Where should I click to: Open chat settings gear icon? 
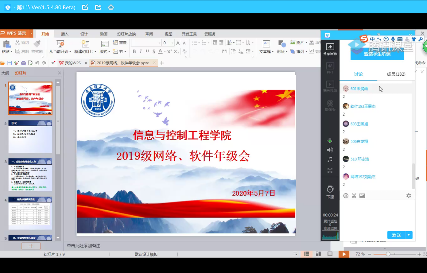tap(409, 196)
